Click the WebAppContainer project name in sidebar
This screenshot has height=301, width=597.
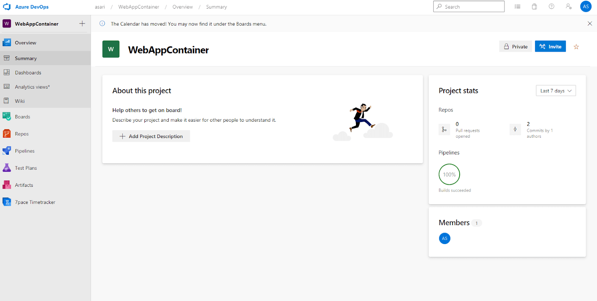tap(37, 24)
